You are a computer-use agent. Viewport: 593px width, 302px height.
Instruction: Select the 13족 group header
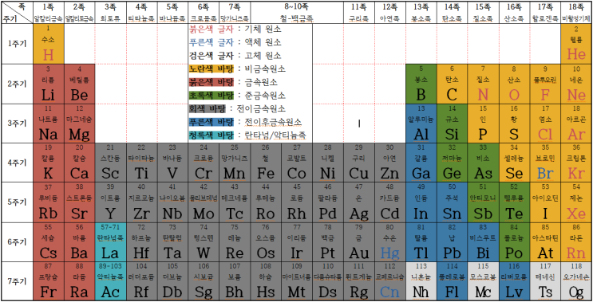point(421,12)
